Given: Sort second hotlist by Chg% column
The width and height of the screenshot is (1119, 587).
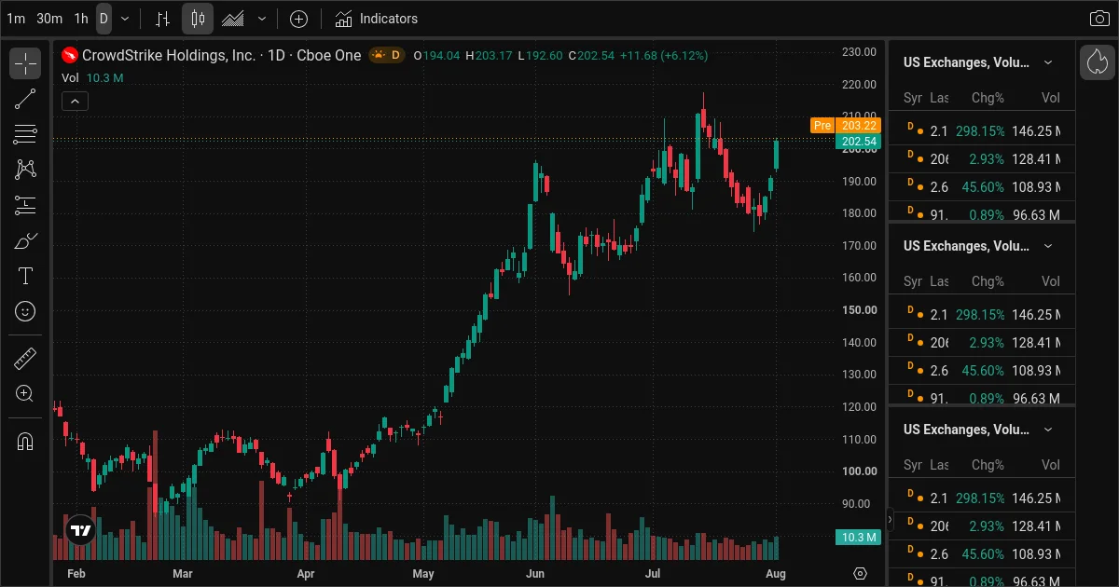Looking at the screenshot, I should [988, 281].
